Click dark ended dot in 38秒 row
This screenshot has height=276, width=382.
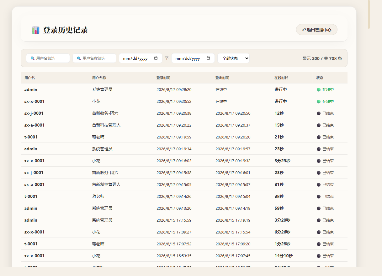tap(319, 197)
